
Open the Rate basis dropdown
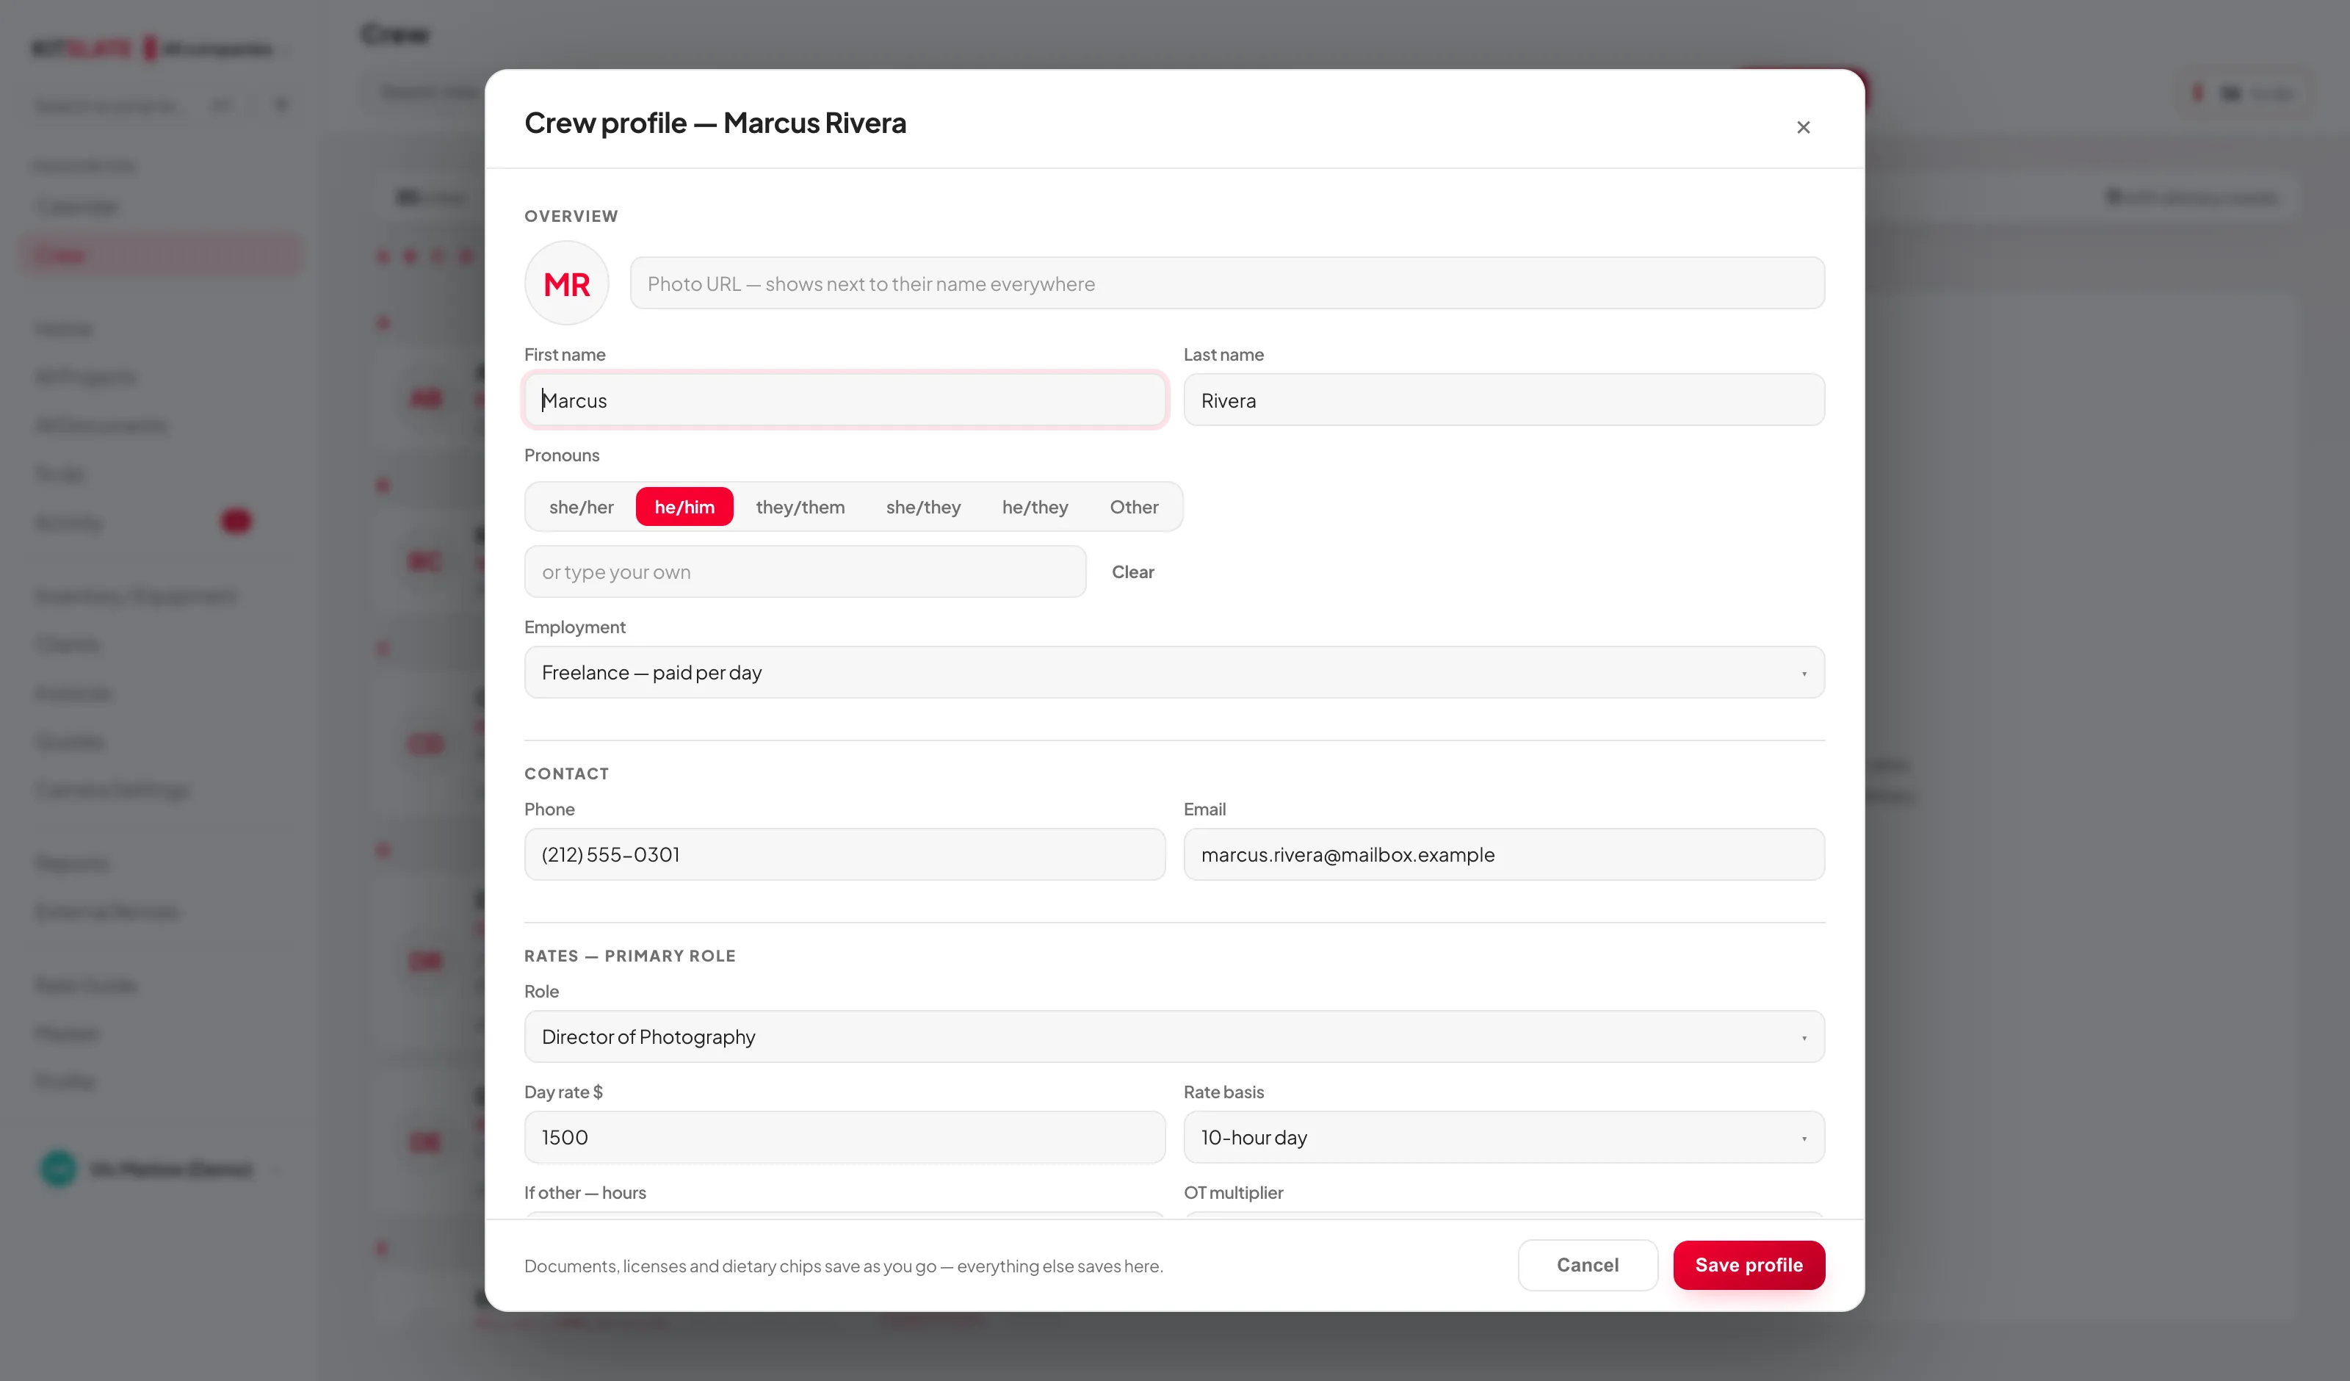(x=1503, y=1137)
